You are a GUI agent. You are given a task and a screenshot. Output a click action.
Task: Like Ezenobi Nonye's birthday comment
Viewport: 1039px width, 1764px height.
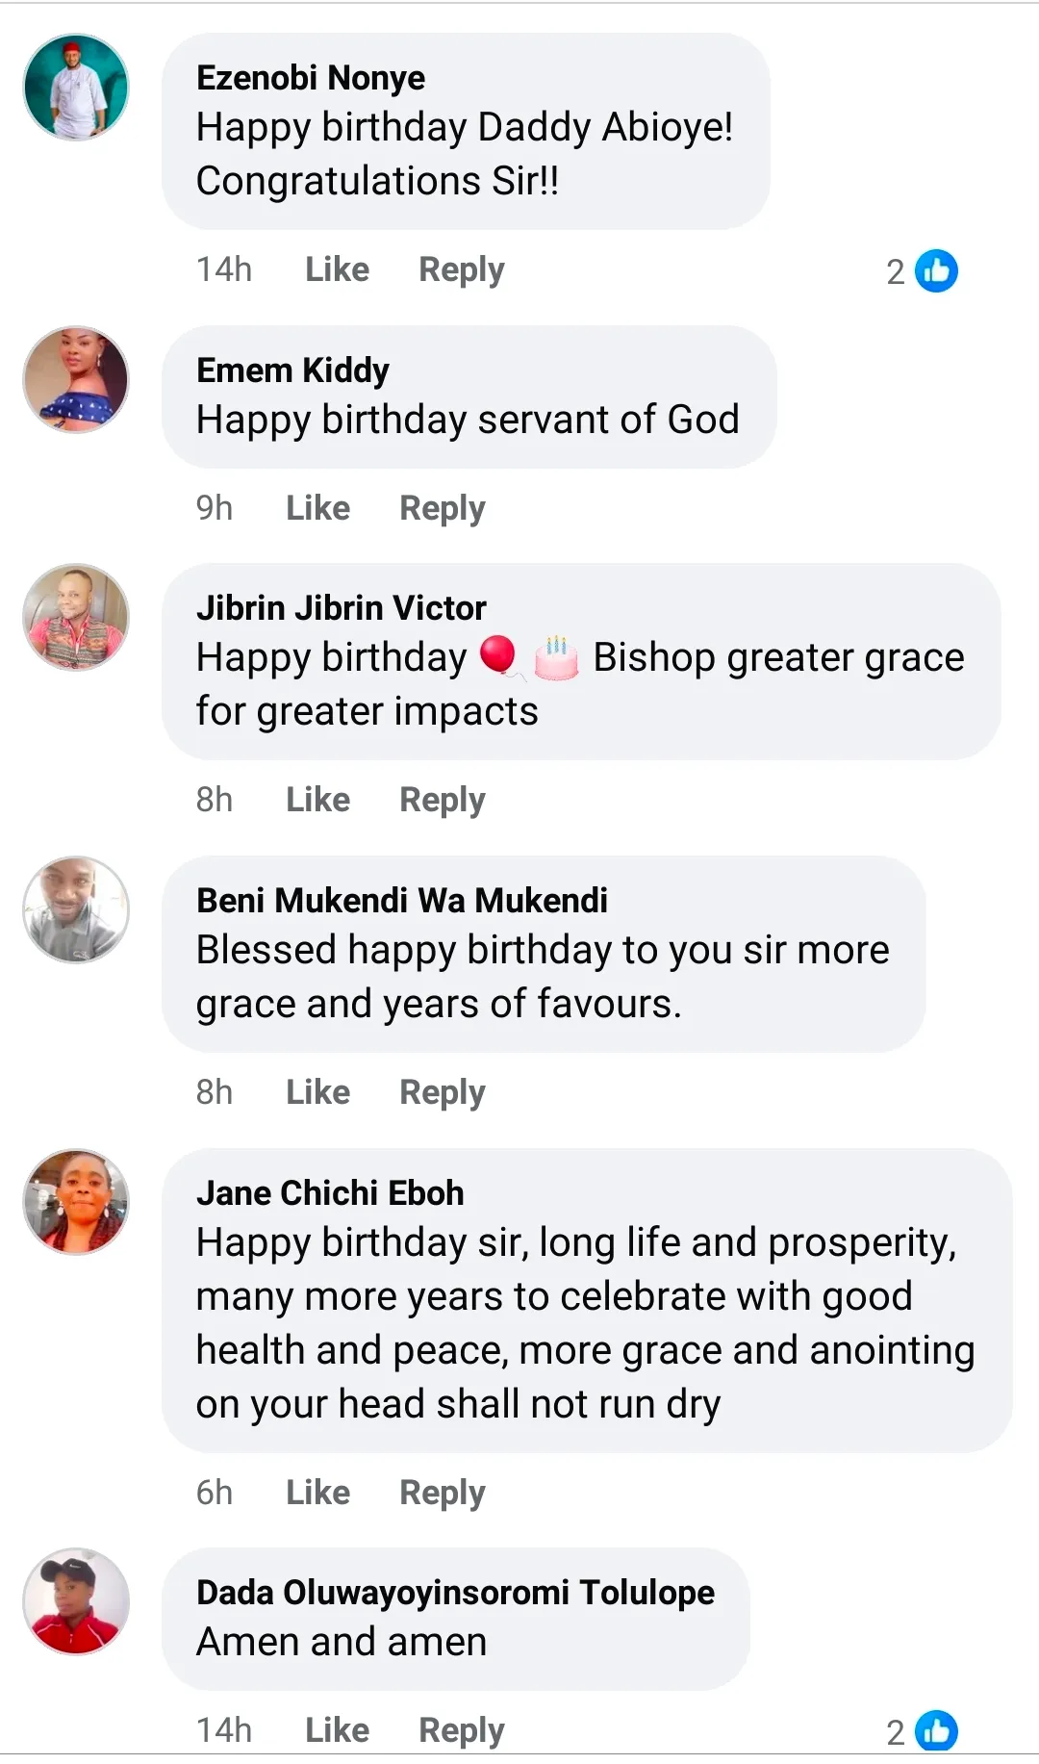click(x=337, y=269)
